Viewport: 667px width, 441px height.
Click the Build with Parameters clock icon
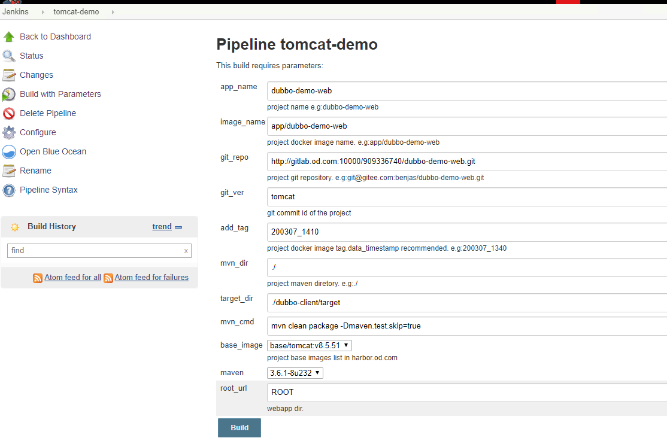9,94
